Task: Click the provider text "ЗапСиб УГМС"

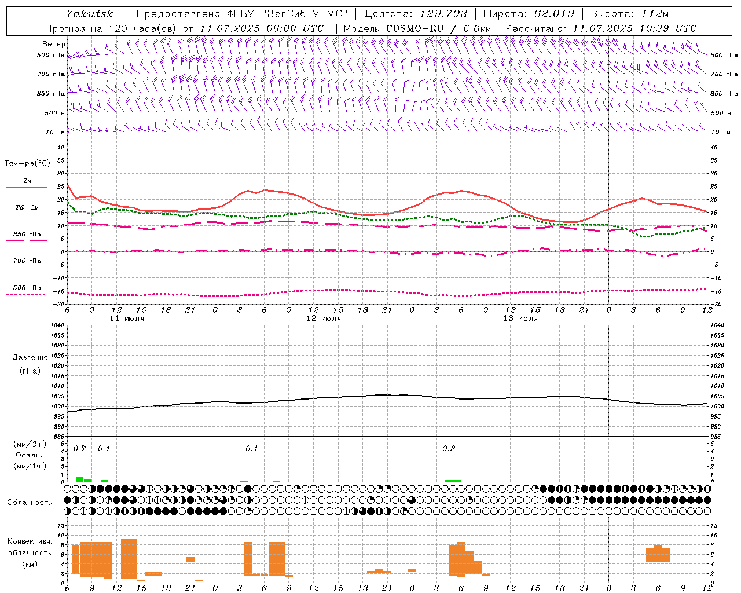Action: pos(305,13)
